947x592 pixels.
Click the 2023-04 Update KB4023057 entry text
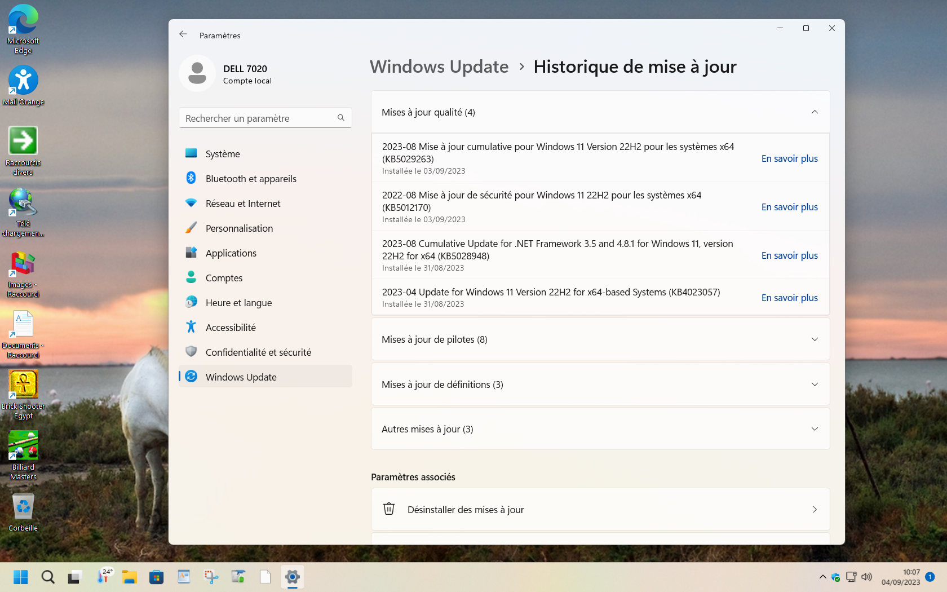(x=551, y=292)
